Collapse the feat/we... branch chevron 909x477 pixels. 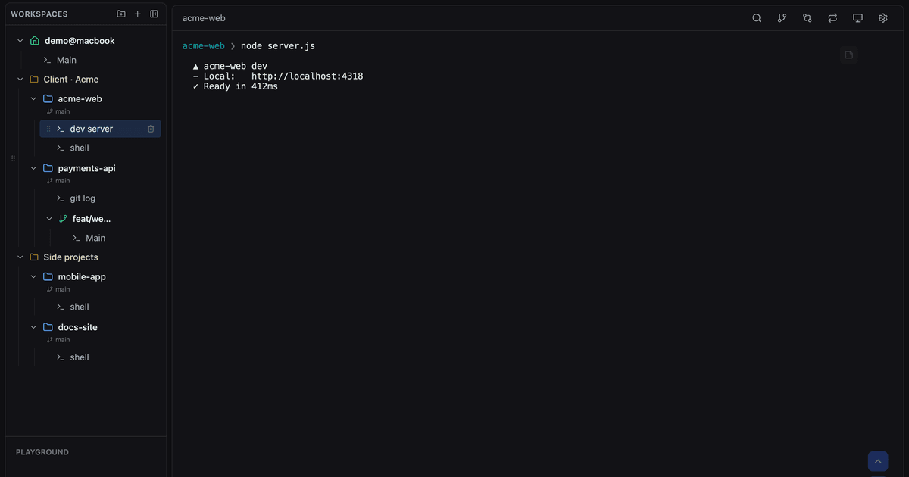49,219
